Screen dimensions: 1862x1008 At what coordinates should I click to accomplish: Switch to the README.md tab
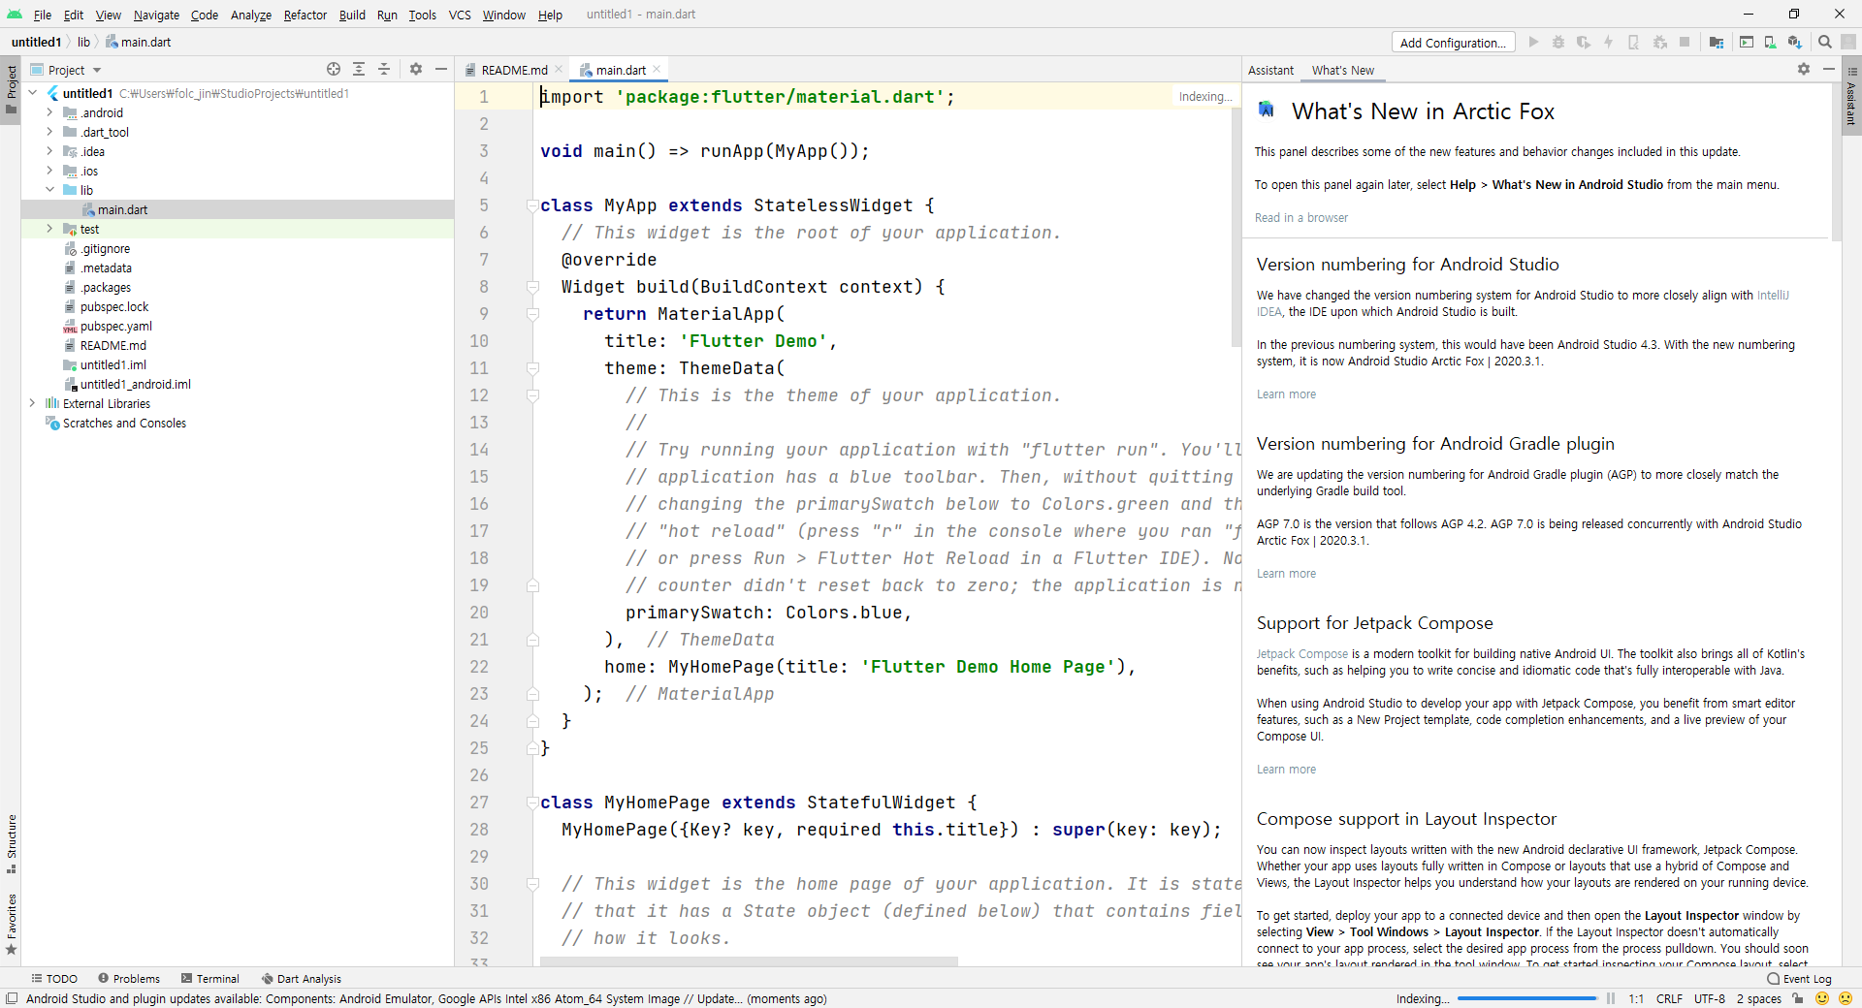point(514,70)
